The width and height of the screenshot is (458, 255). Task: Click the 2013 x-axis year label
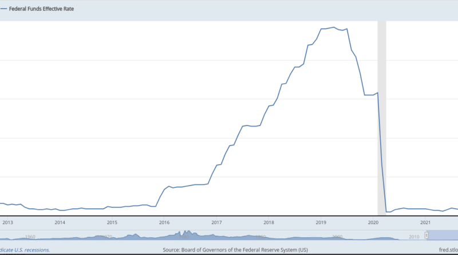pyautogui.click(x=7, y=223)
